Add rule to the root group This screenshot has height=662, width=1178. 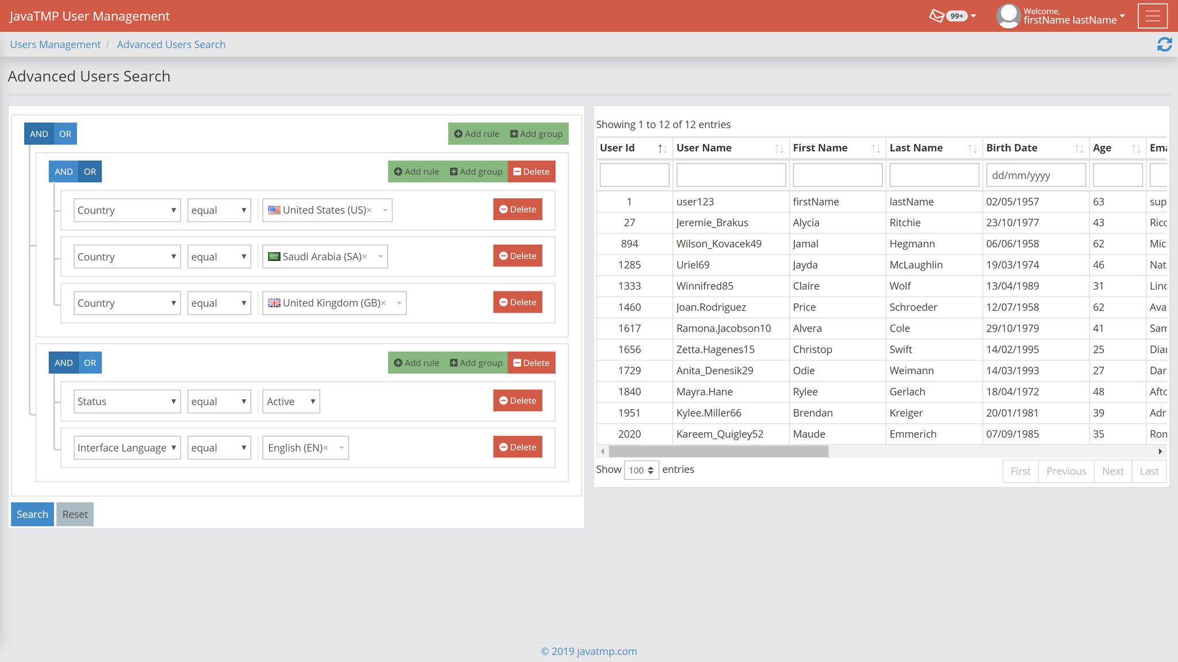click(x=476, y=134)
